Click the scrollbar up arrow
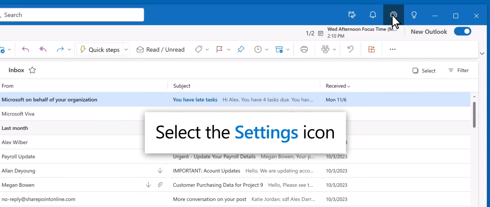490x207 pixels. click(x=474, y=96)
